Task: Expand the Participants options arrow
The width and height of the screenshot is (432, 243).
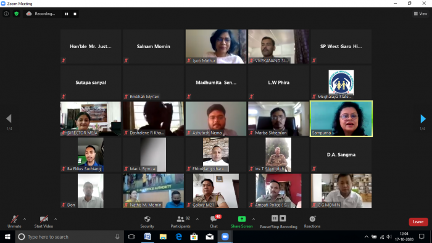Action: (x=197, y=219)
